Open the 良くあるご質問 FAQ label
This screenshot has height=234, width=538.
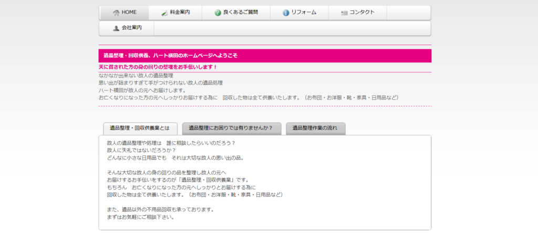241,13
